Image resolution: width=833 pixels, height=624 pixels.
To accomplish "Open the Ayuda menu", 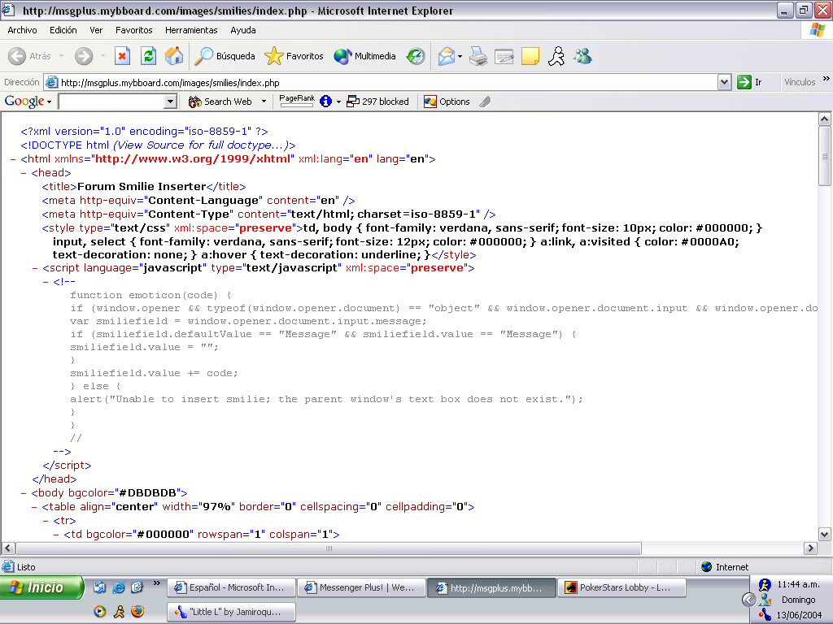I will click(x=242, y=30).
